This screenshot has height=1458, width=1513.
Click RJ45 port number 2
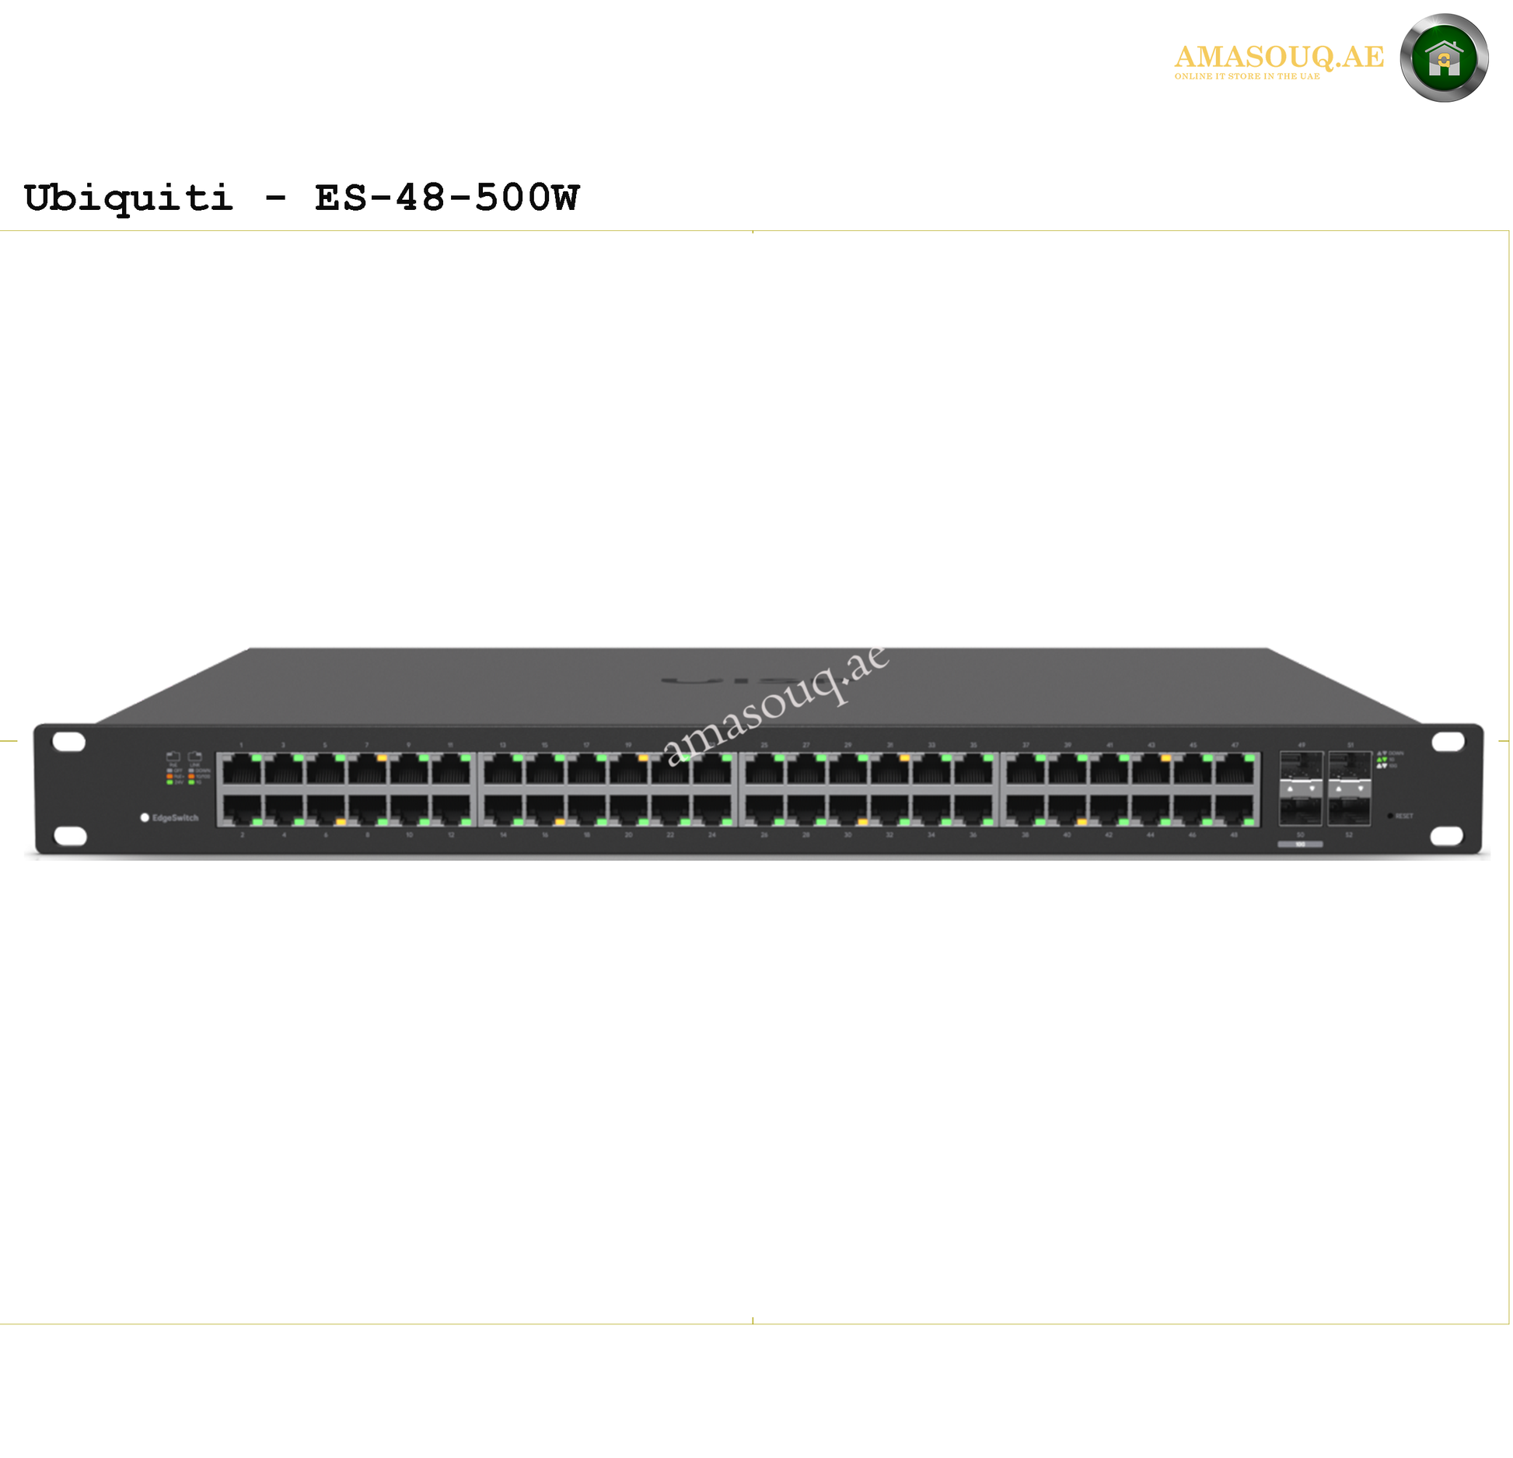242,809
